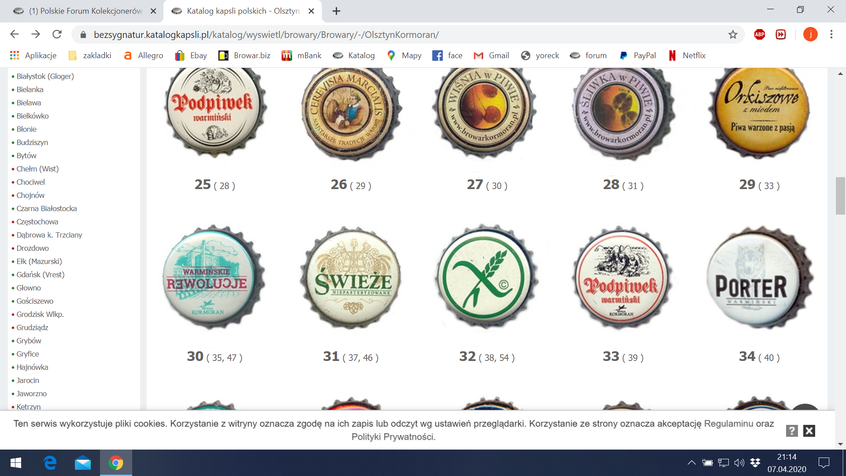
Task: Open the Dropbox tray icon
Action: click(755, 462)
